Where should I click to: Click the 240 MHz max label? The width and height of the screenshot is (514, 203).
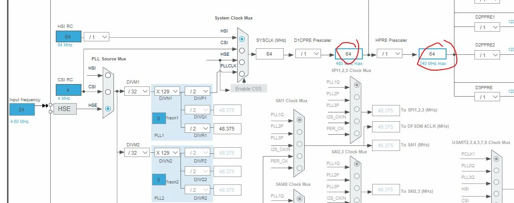point(433,64)
